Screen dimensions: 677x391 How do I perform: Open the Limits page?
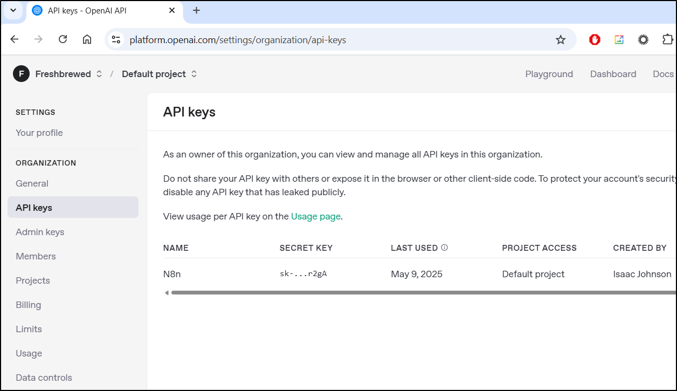point(29,329)
